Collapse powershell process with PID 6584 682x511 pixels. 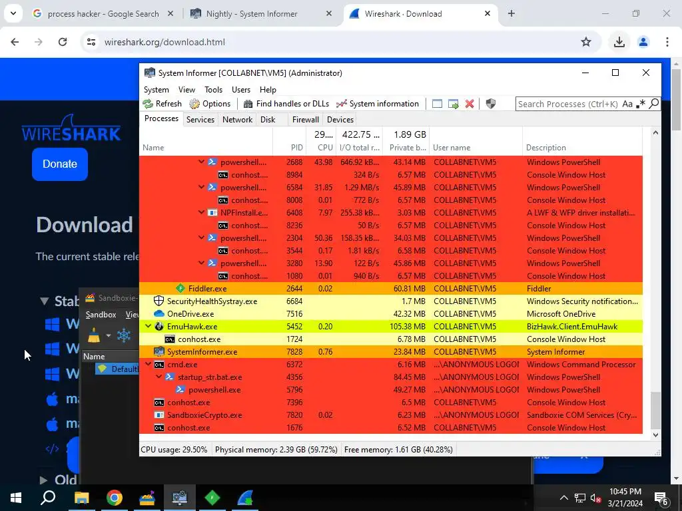point(201,187)
